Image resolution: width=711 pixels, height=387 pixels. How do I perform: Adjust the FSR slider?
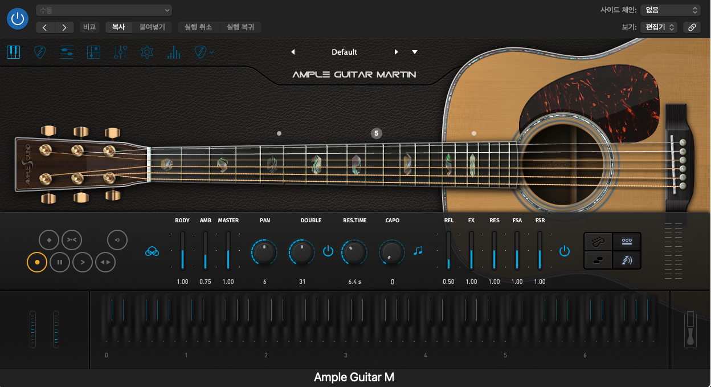coord(540,250)
